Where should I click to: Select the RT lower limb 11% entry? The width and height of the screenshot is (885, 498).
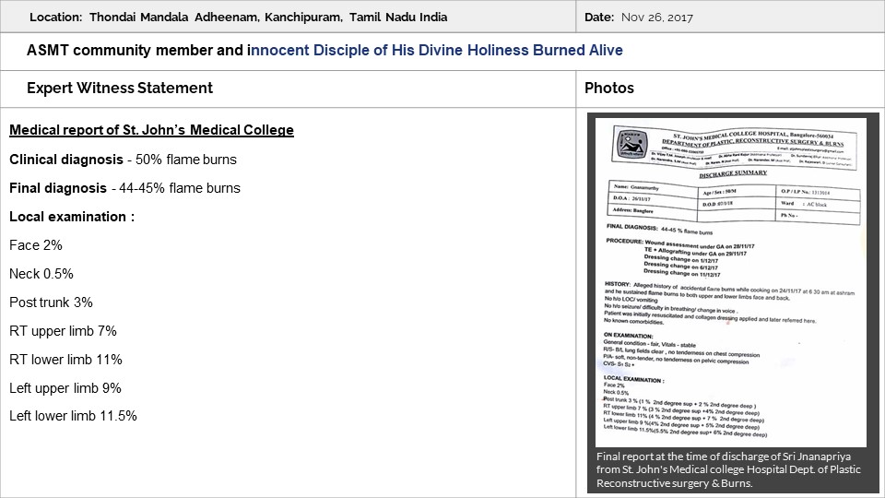tap(65, 360)
